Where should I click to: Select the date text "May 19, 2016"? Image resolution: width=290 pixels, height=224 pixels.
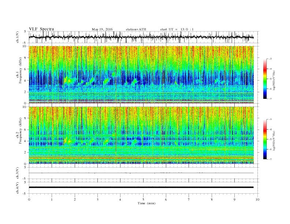coord(102,29)
